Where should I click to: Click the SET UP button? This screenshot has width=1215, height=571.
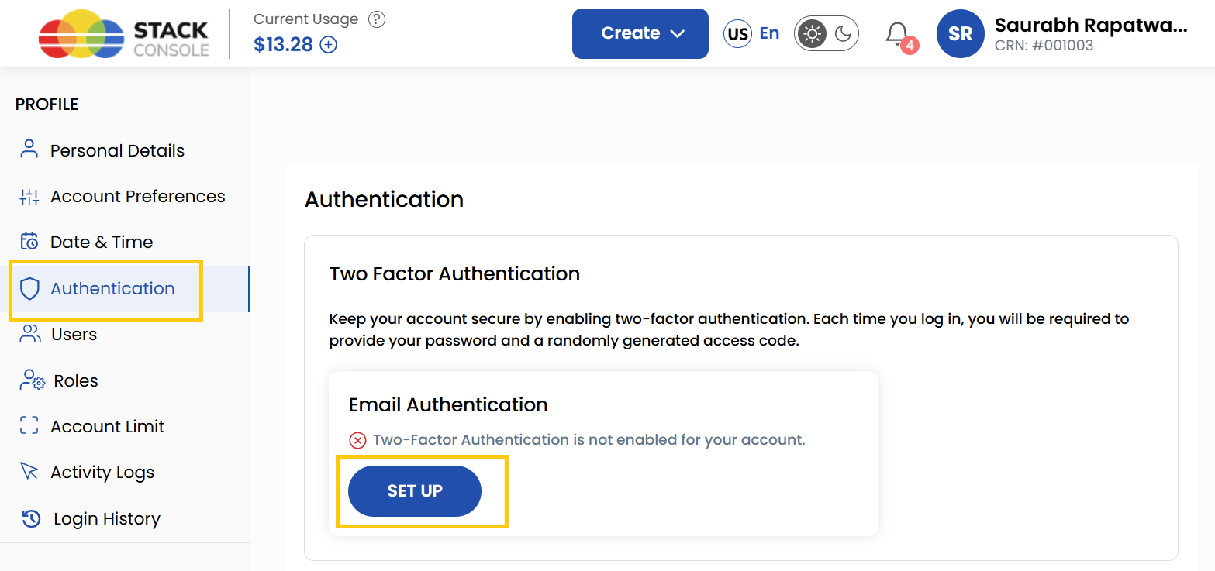[415, 490]
